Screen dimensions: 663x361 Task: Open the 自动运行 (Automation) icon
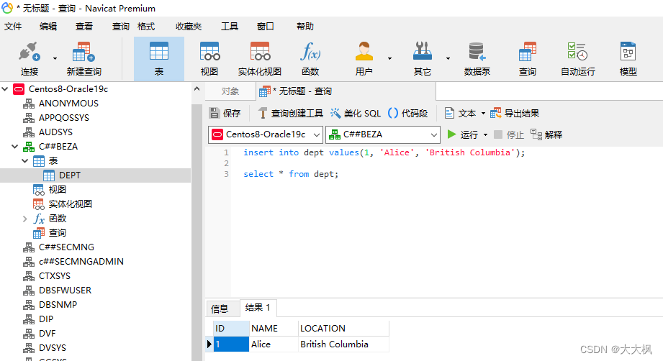[x=577, y=59]
